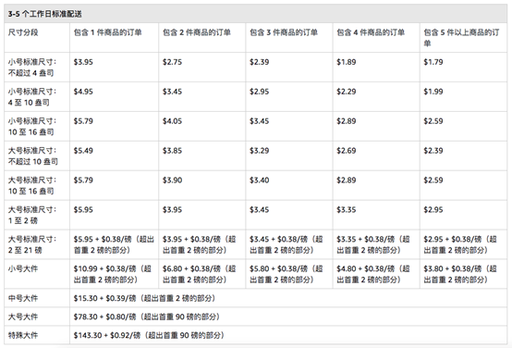Click row label '小号标准尺寸: 4 至 10 盎司'

click(x=32, y=97)
